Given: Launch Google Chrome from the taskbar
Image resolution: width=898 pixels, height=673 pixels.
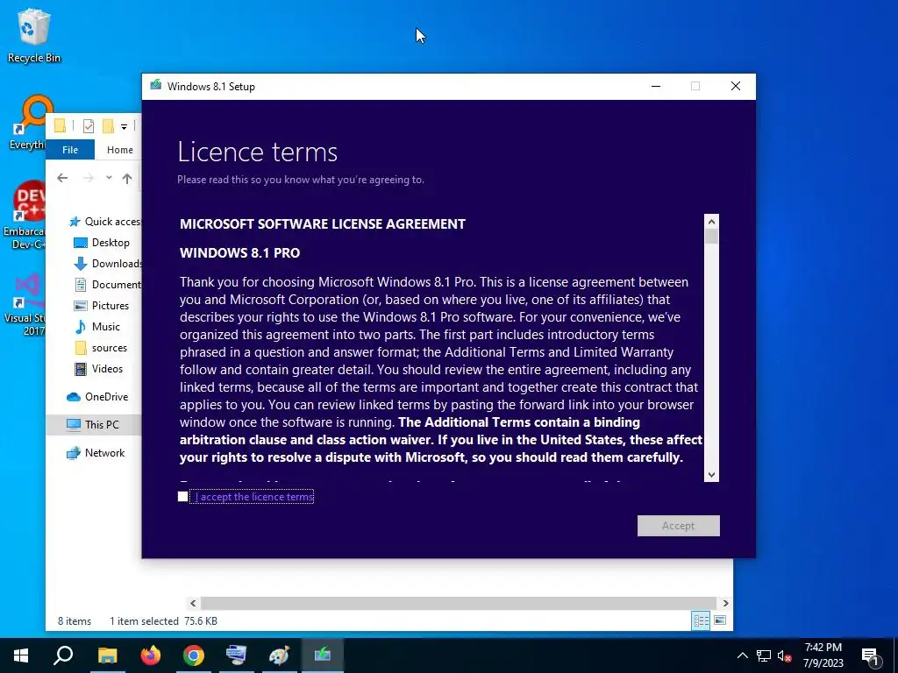Looking at the screenshot, I should pos(194,655).
